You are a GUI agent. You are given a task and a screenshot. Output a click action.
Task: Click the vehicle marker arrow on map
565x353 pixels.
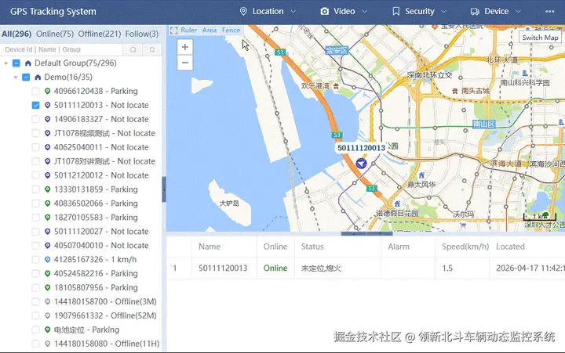(361, 164)
